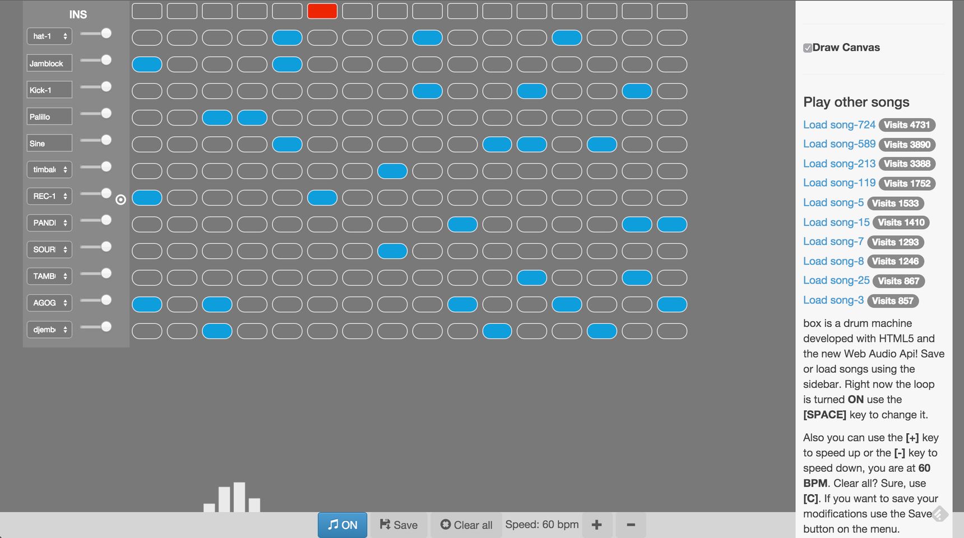Click the Kick-1 instrument name field

49,90
